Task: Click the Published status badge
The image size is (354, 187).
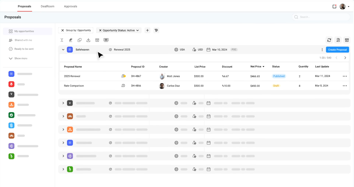Action: pyautogui.click(x=279, y=76)
